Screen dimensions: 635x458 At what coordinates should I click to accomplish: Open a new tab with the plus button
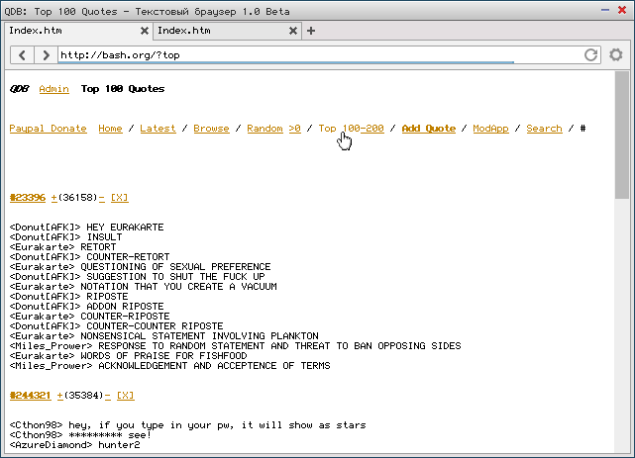311,31
